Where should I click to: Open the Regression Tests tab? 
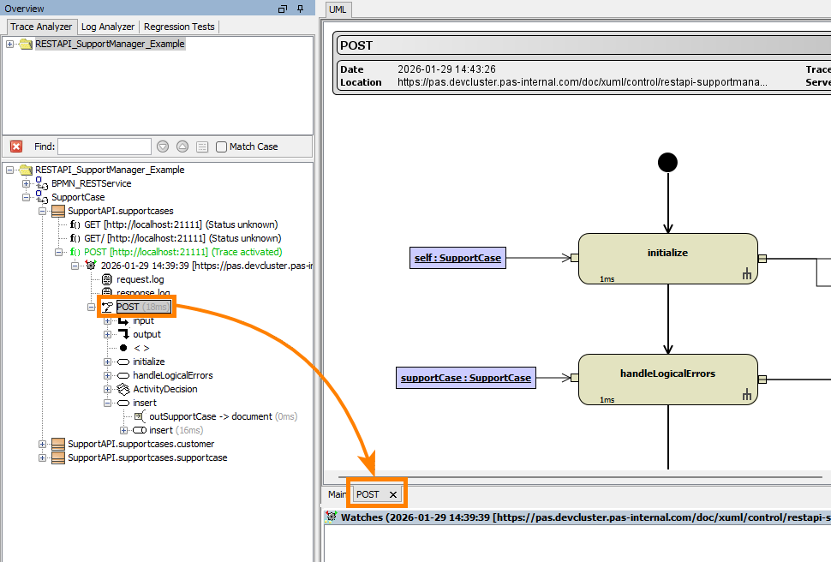click(179, 27)
